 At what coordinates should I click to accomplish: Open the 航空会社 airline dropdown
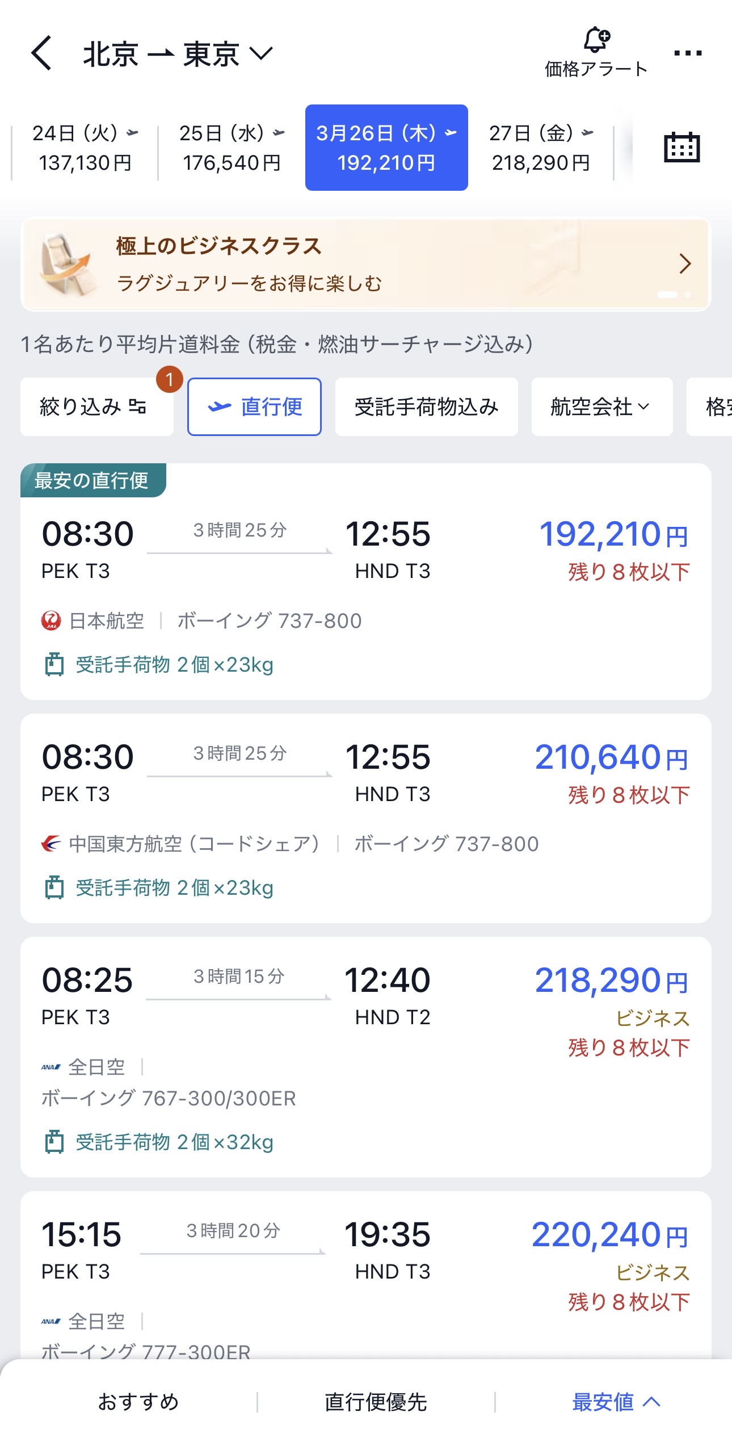[601, 407]
